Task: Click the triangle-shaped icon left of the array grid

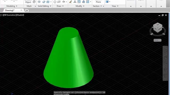Action: (x=83, y=2)
